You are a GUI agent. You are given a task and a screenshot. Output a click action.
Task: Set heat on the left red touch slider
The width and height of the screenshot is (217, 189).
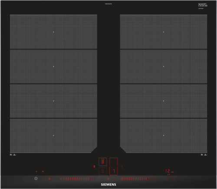77,179
